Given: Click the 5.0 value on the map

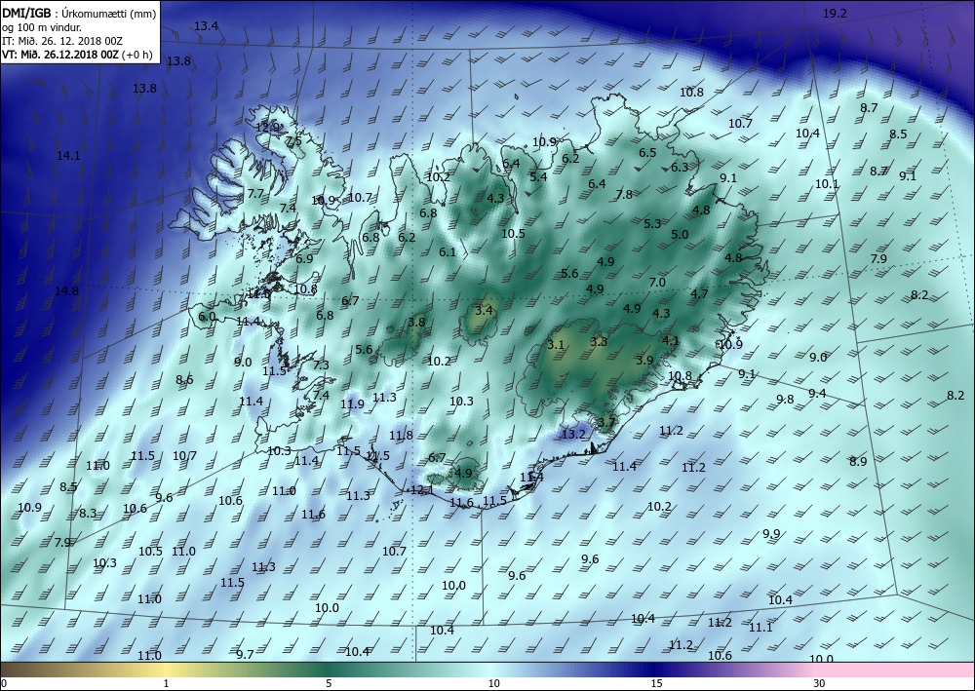Looking at the screenshot, I should click(681, 235).
